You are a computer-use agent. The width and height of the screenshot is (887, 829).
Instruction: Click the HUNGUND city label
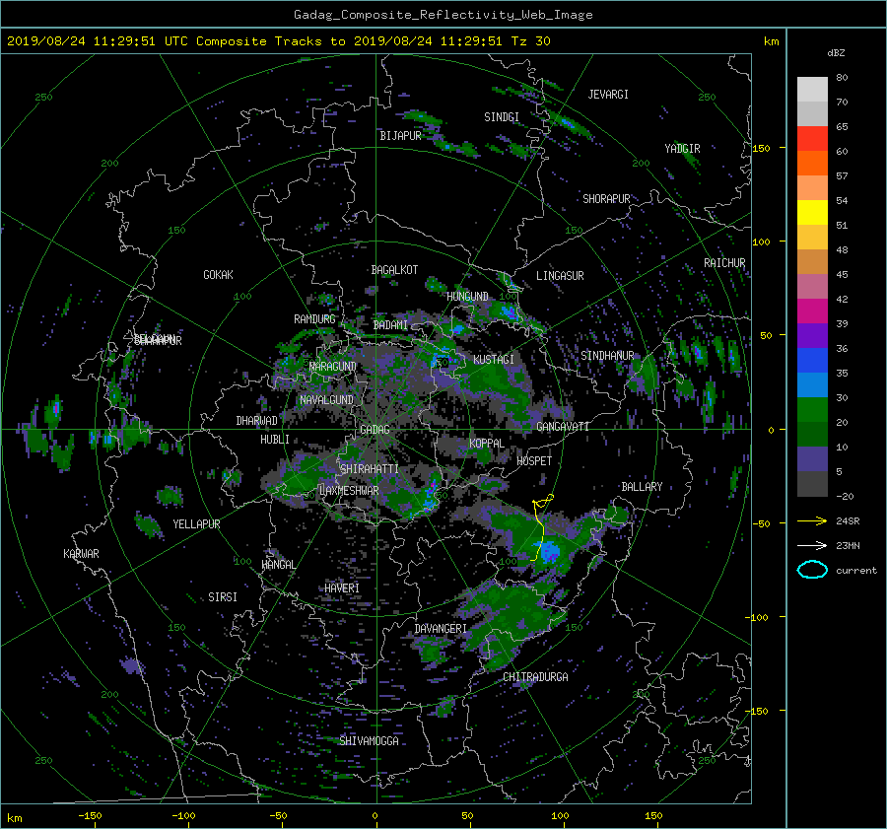[467, 297]
